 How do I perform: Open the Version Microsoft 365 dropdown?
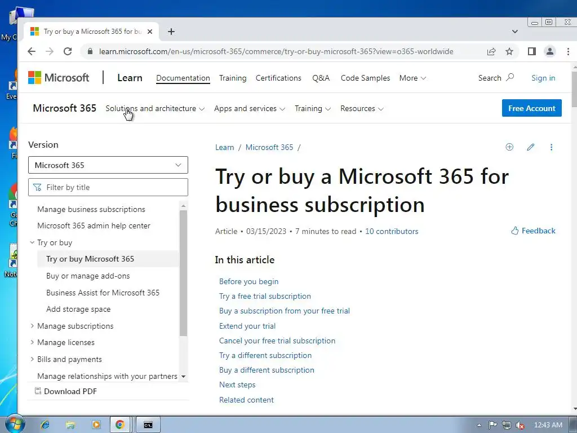[108, 165]
